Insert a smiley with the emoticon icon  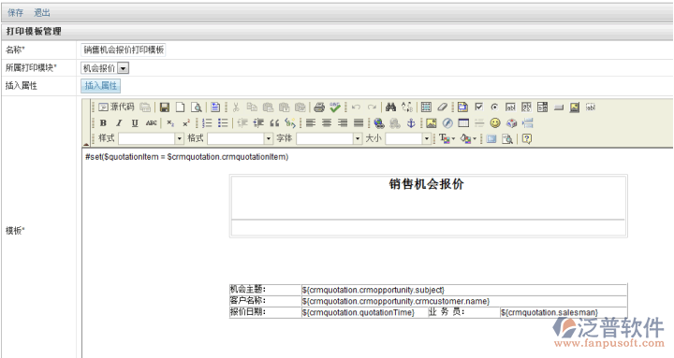point(495,123)
